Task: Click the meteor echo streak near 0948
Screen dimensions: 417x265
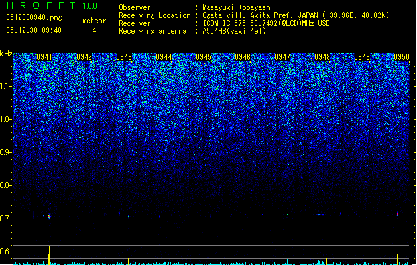Action: (322, 215)
